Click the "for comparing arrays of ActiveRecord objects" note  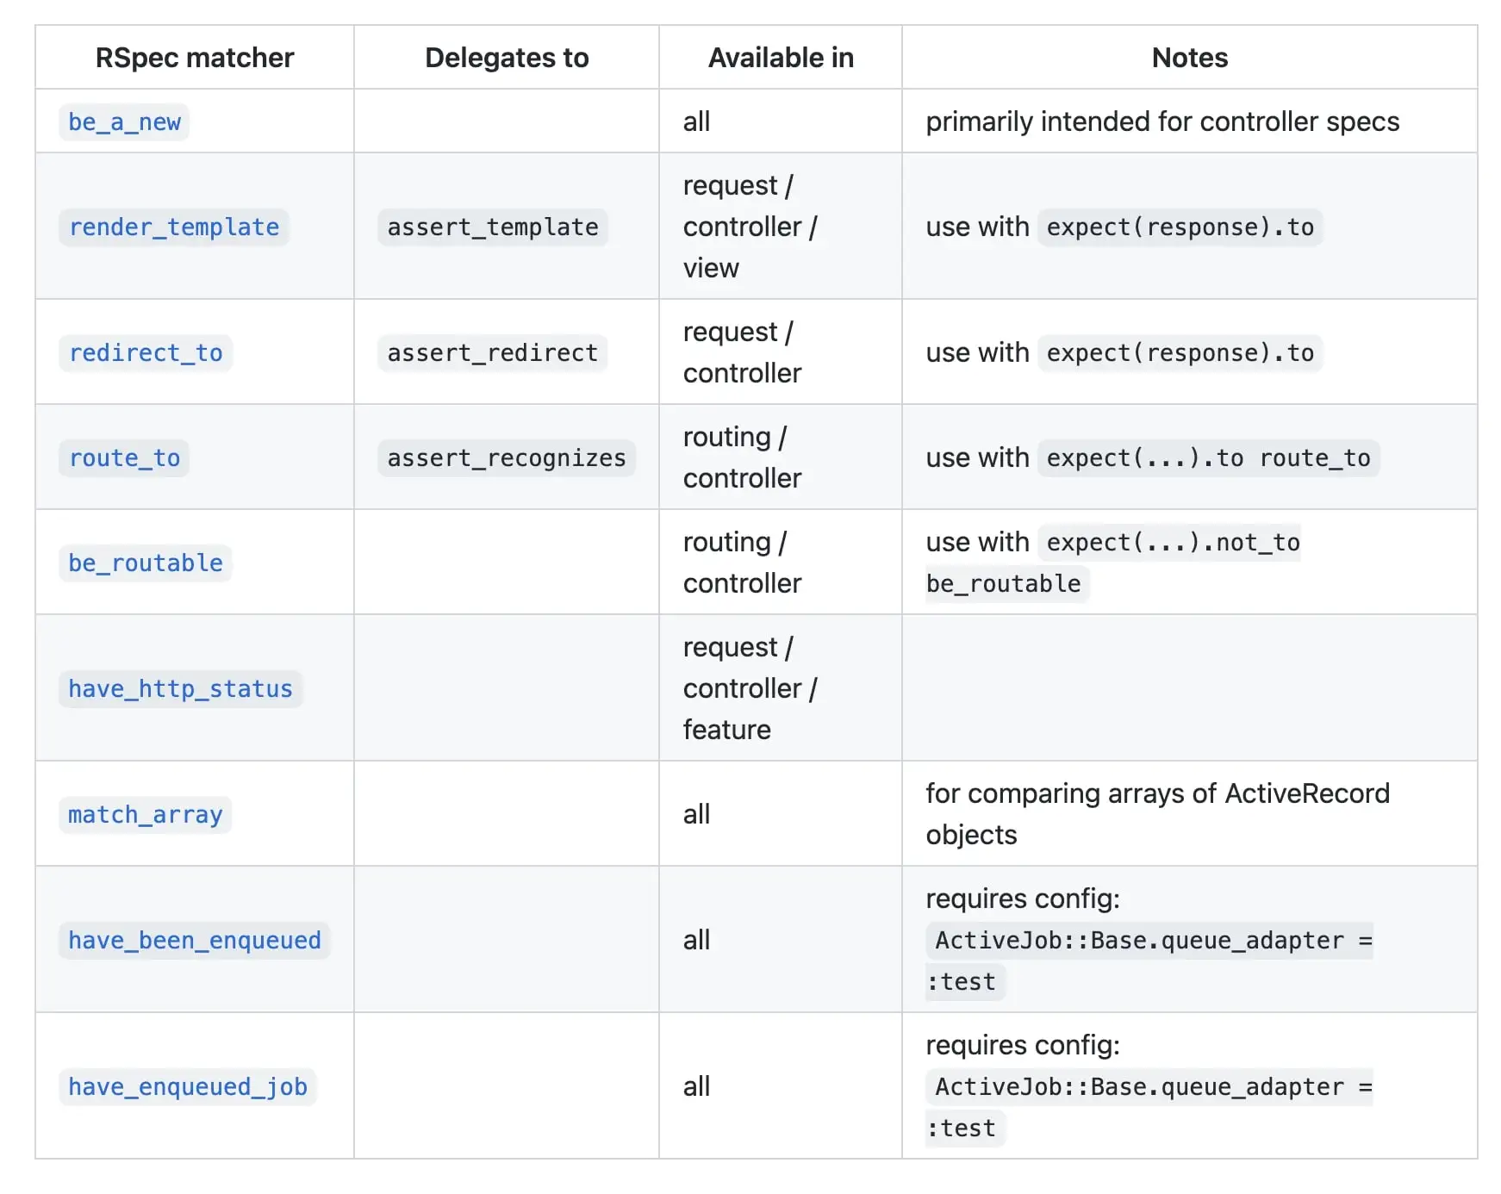[1157, 814]
